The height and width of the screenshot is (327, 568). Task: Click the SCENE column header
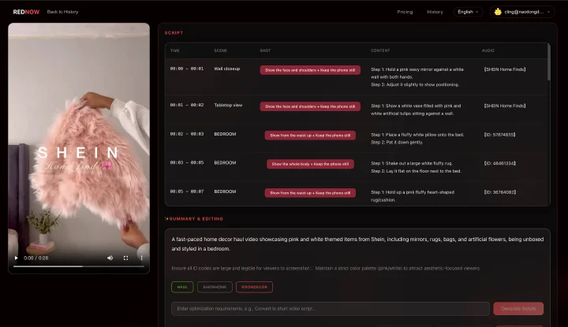click(x=221, y=50)
